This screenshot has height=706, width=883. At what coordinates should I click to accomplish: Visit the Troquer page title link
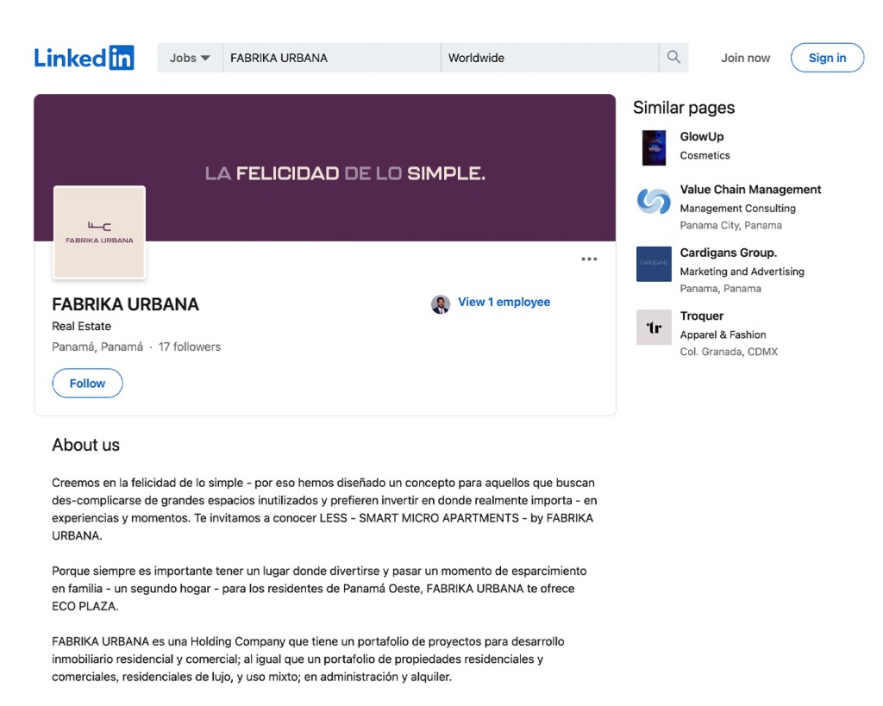click(x=702, y=316)
